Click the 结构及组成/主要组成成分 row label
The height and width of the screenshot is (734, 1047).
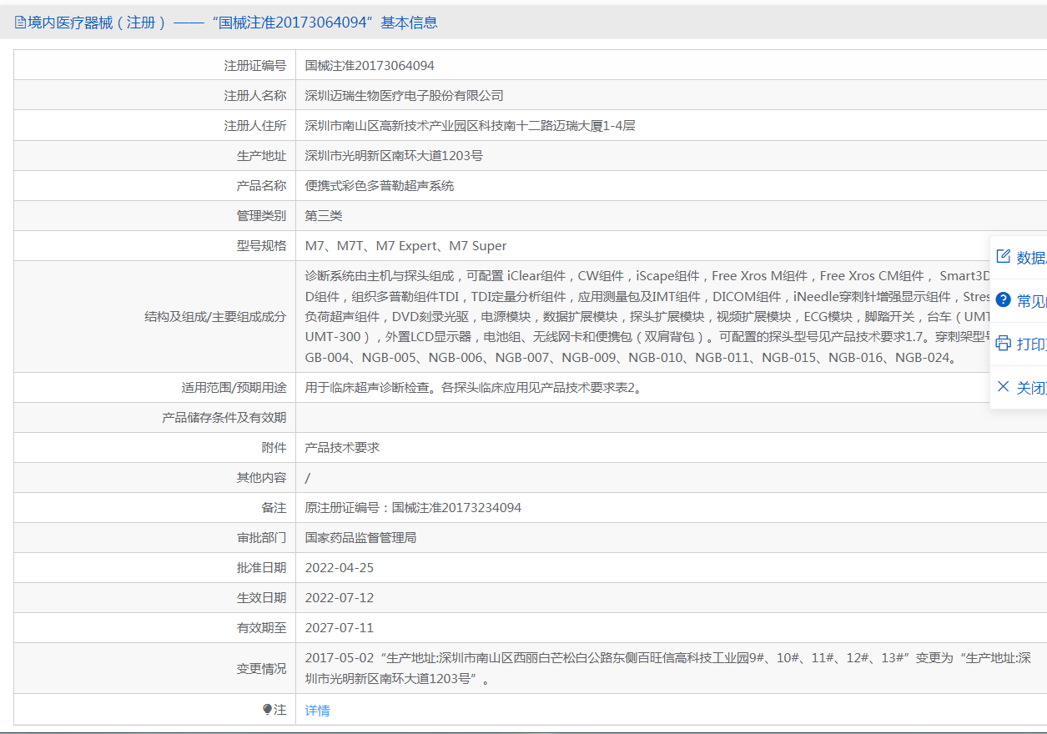pyautogui.click(x=215, y=317)
